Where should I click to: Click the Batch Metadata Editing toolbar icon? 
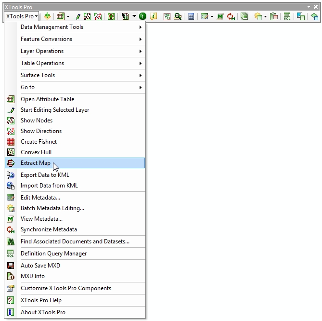(258, 16)
